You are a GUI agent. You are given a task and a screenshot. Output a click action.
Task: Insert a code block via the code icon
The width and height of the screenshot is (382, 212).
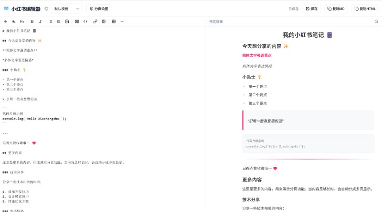coord(85,21)
